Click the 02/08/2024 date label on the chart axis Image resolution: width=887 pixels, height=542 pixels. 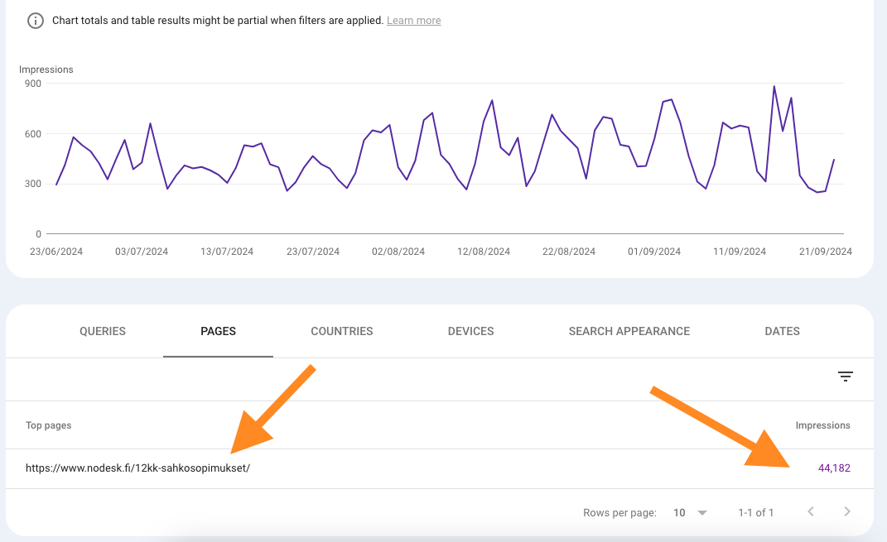tap(400, 252)
